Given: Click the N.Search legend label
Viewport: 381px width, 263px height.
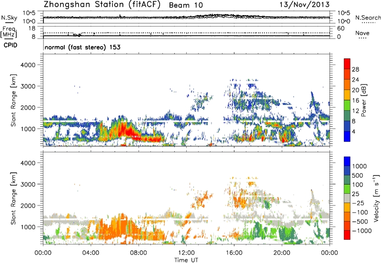Looking at the screenshot, I should [368, 18].
